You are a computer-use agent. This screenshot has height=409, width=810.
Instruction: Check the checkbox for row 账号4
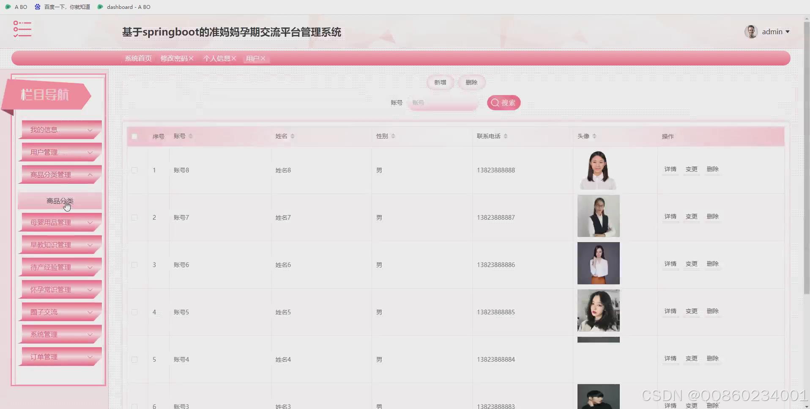tap(134, 360)
